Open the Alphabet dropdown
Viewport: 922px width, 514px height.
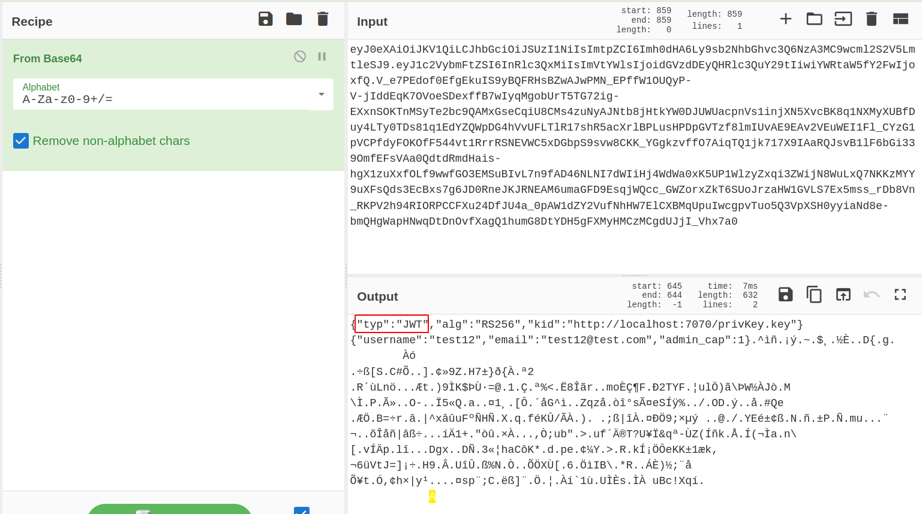322,95
